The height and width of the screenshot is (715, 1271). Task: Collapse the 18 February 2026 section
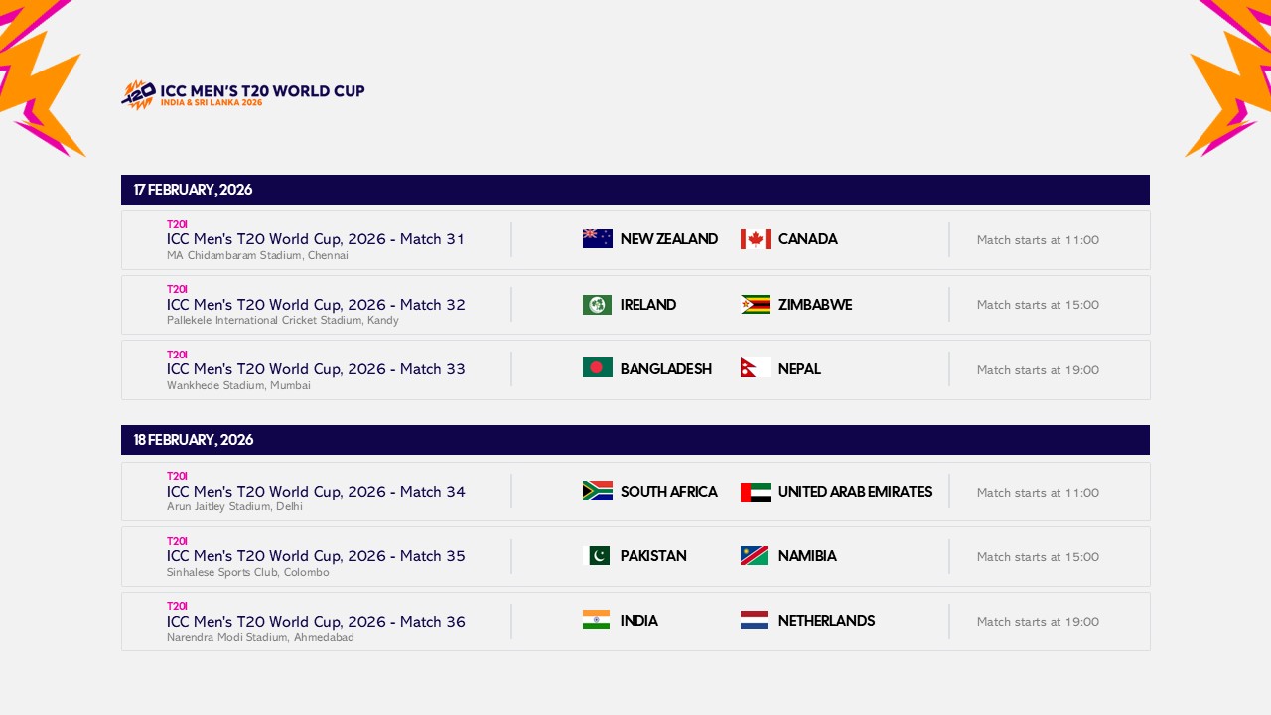pos(635,440)
